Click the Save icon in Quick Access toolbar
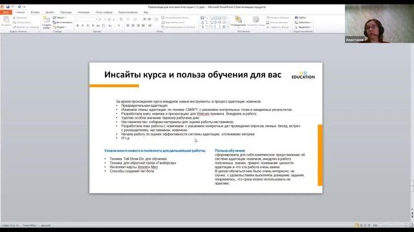This screenshot has height=232, width=414. pos(8,7)
